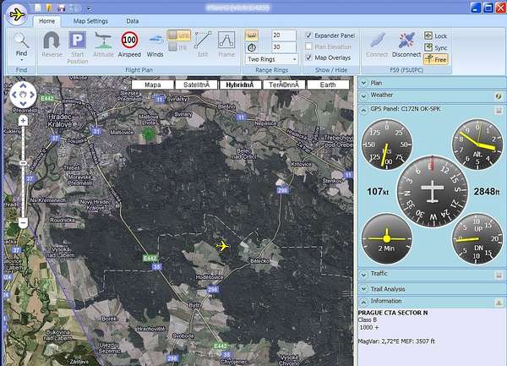
Task: Collapse the Information panel
Action: point(363,303)
